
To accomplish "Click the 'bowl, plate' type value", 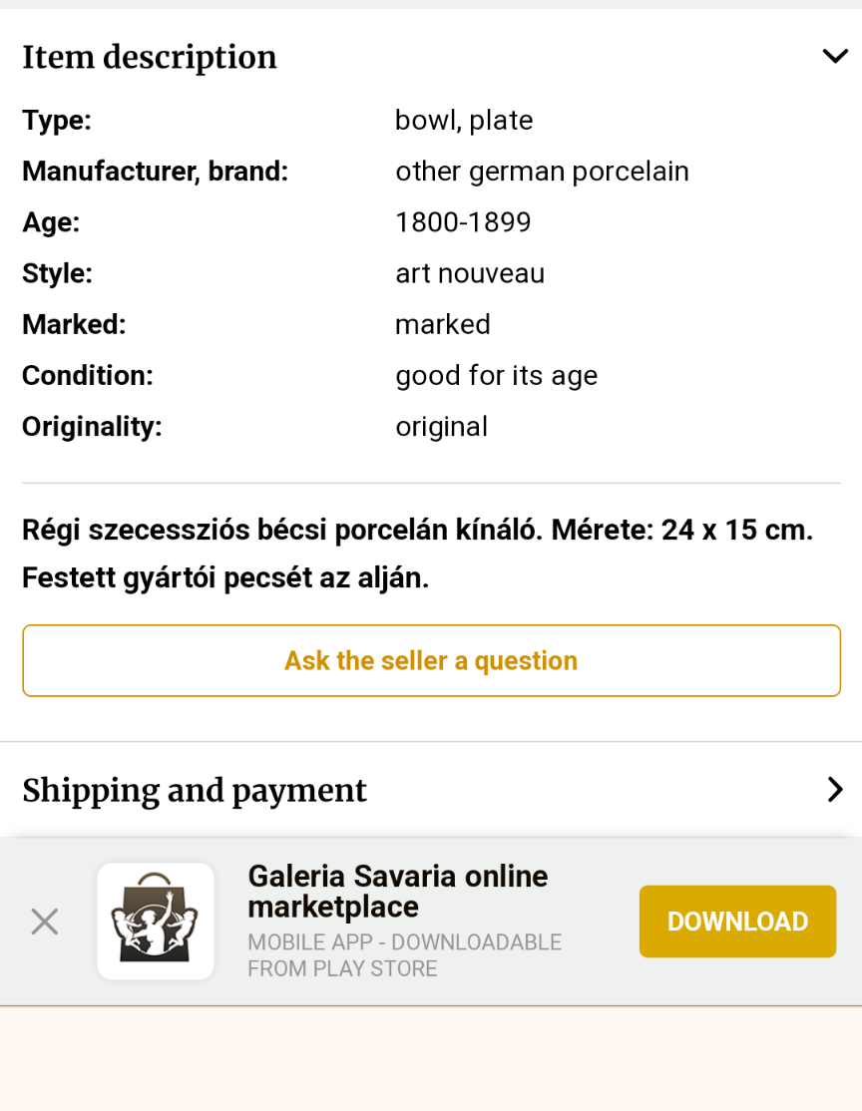I will pos(464,121).
